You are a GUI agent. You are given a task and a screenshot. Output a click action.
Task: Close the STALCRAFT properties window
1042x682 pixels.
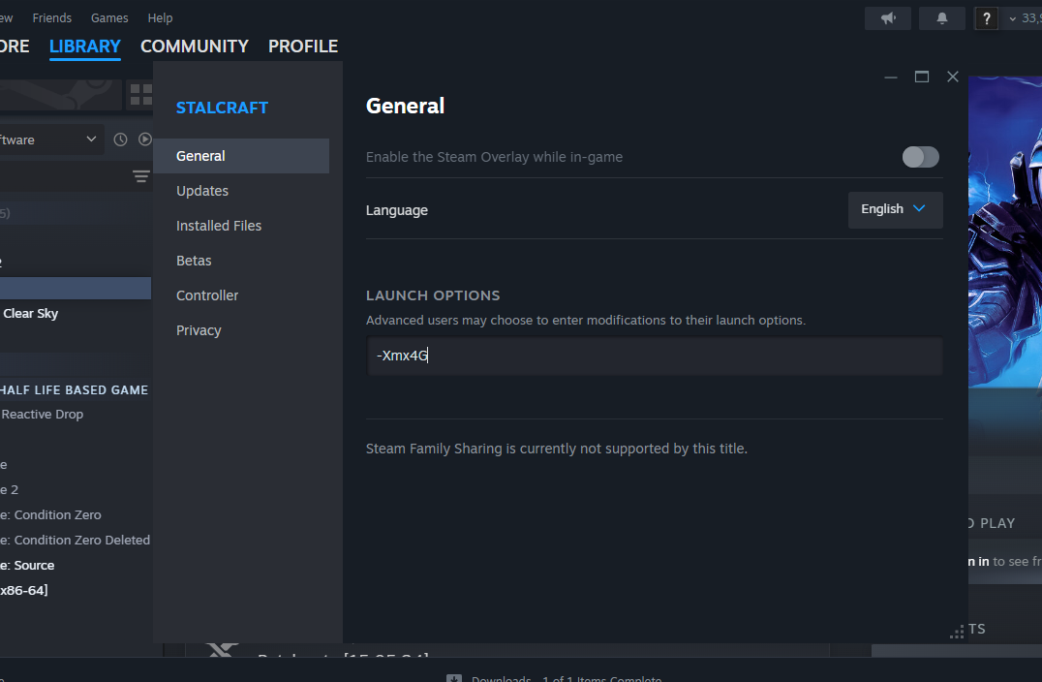953,77
